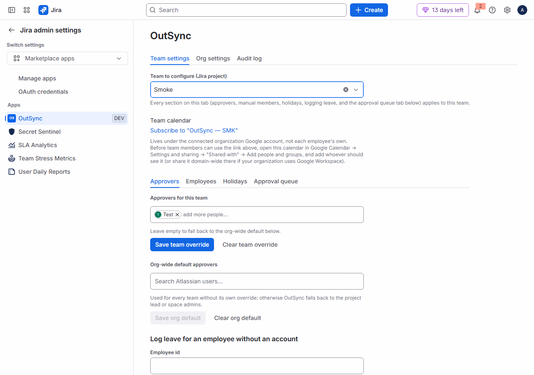Viewport: 534px width, 375px height.
Task: Open the Marketplace apps settings dropdown
Action: (x=67, y=58)
